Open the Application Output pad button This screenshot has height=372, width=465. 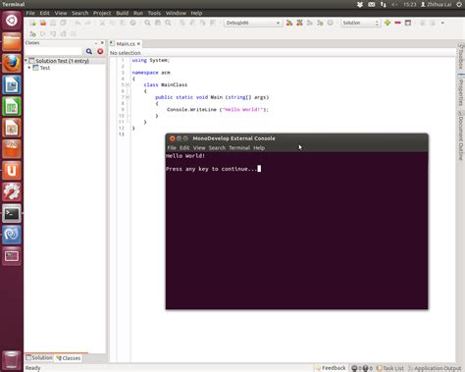coord(435,368)
